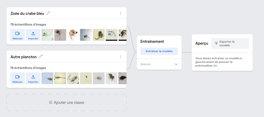Click pencil icon to rename Autre plancton
The image size is (264, 117).
click(x=41, y=56)
